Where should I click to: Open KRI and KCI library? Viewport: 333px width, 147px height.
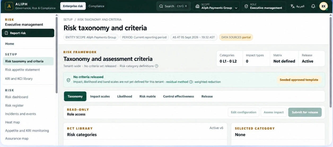click(19, 79)
